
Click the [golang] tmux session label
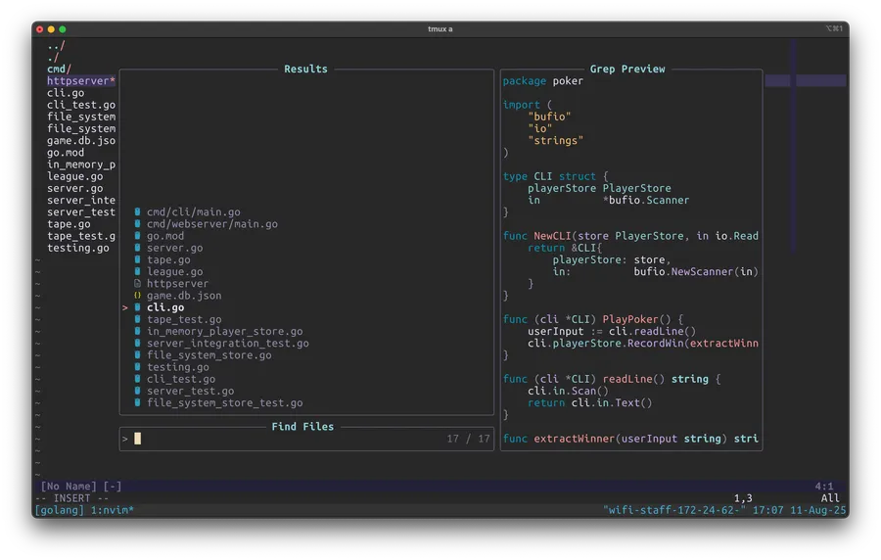(60, 510)
